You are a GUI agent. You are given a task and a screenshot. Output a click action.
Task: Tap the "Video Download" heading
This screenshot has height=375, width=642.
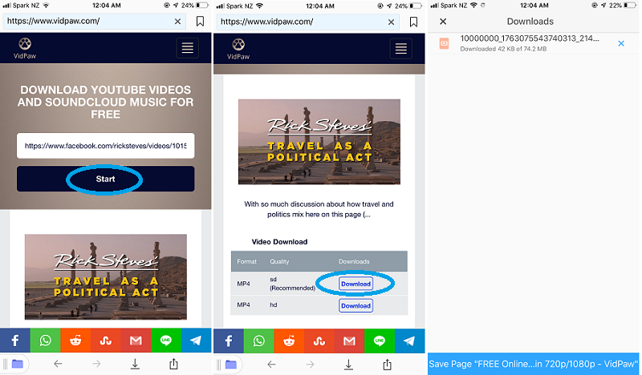[x=279, y=242]
